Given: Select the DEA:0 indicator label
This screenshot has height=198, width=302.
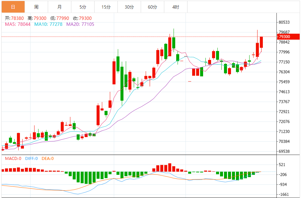Looking at the screenshot, I should click(47, 159).
